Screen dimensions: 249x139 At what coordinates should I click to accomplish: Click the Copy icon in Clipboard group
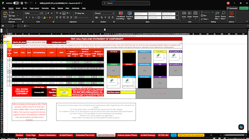click(10, 16)
